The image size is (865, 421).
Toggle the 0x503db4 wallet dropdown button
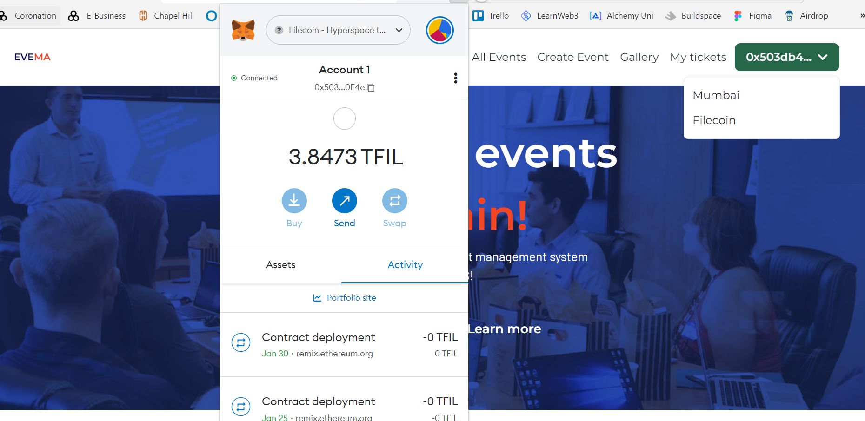pos(787,57)
